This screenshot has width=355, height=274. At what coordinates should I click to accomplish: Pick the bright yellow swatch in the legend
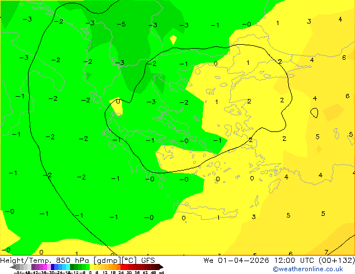tap(91, 267)
